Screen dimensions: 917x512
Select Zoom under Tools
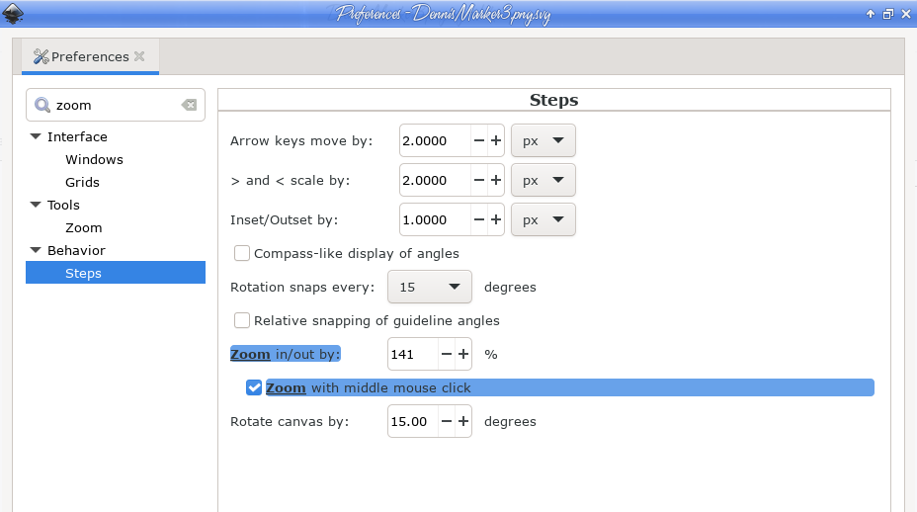pyautogui.click(x=84, y=227)
